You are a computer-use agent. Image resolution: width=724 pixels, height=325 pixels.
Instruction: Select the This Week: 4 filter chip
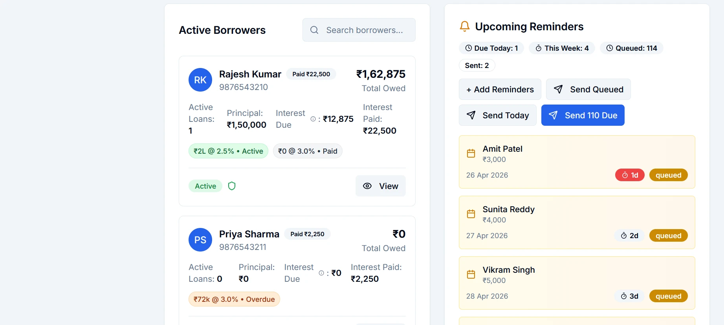562,48
